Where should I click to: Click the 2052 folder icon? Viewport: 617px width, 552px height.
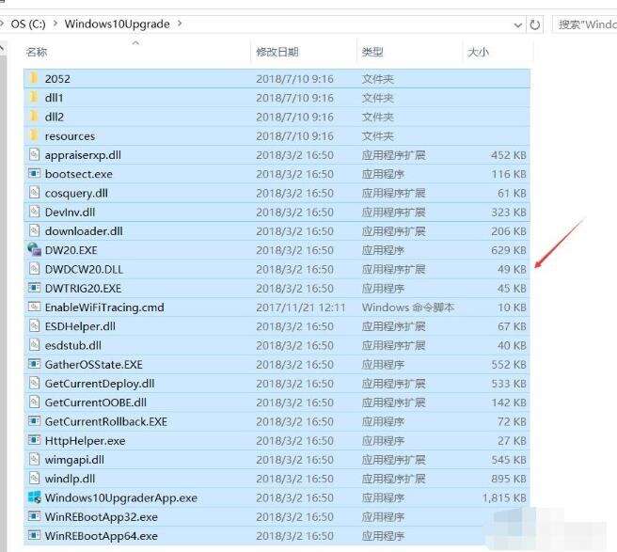click(34, 78)
